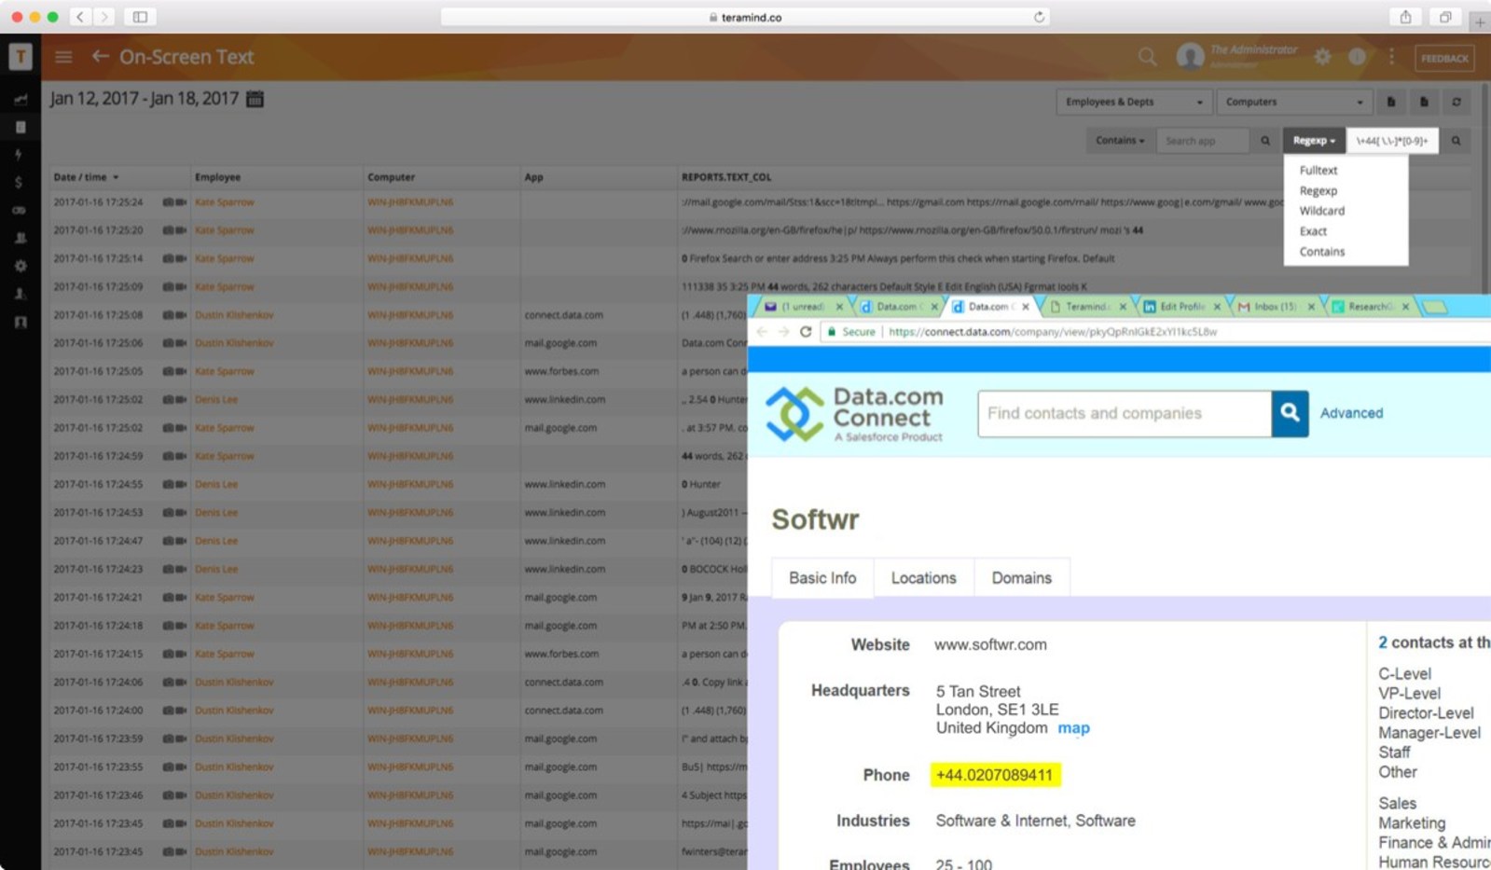
Task: Click the second export document icon
Action: (x=1424, y=102)
